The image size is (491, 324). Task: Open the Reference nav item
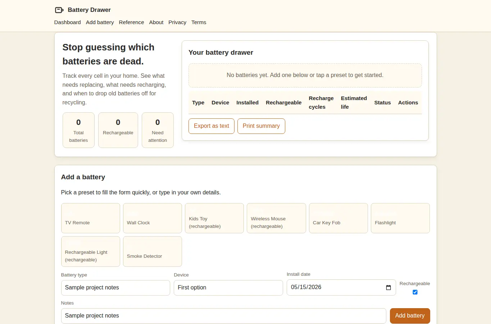(x=132, y=22)
